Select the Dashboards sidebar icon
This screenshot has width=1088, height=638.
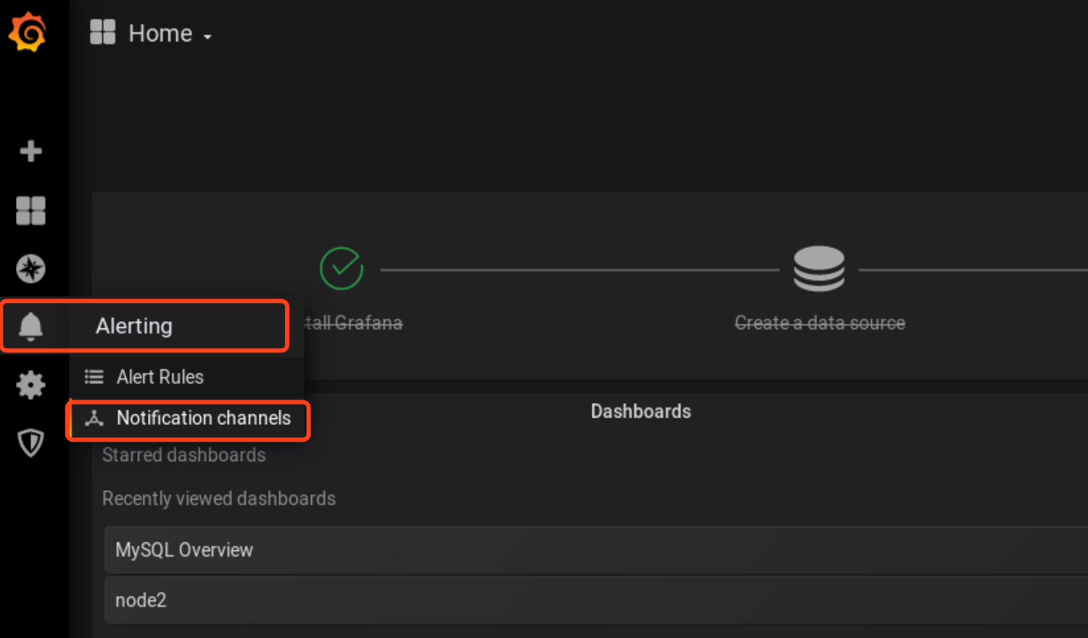pyautogui.click(x=30, y=210)
